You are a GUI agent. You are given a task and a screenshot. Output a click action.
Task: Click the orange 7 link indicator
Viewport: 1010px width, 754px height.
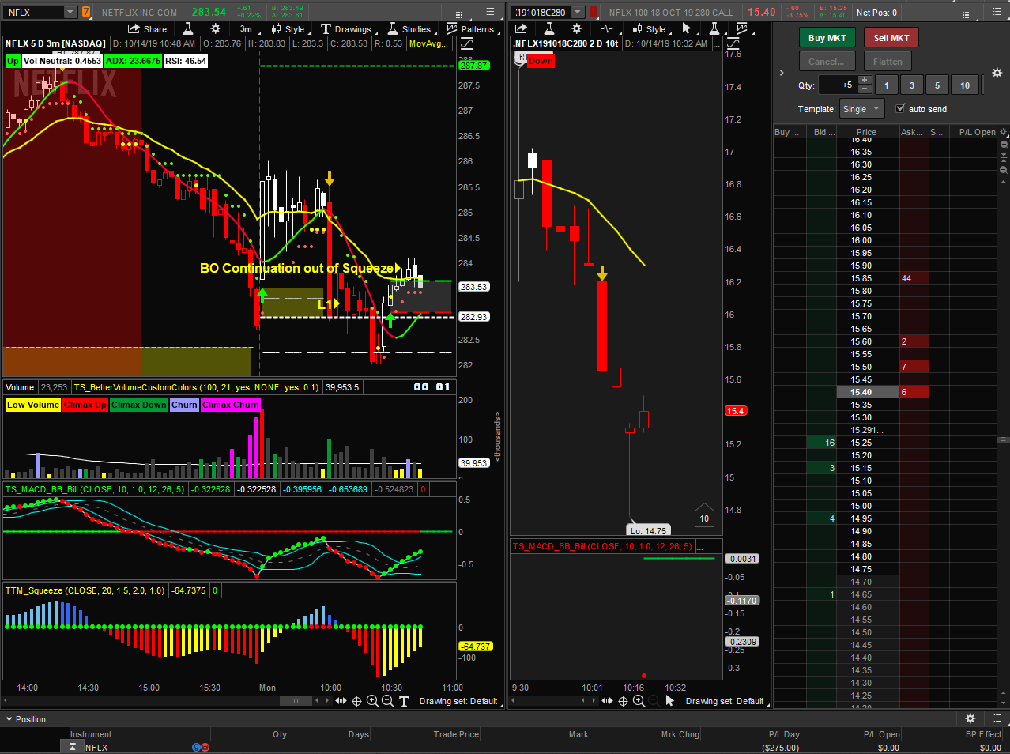[x=85, y=12]
